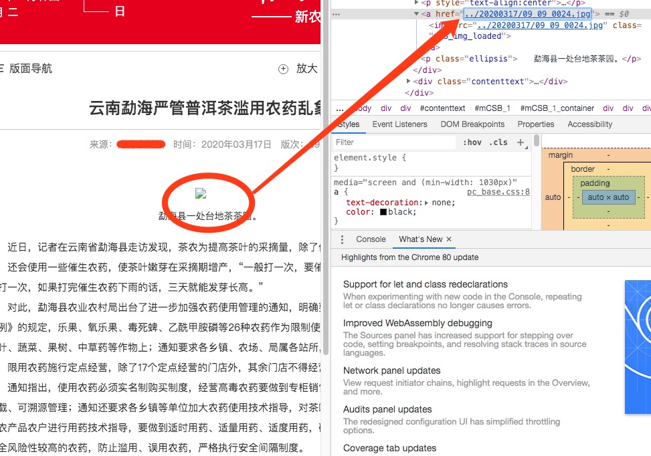Open the Properties tab
This screenshot has height=456, width=651.
click(535, 124)
